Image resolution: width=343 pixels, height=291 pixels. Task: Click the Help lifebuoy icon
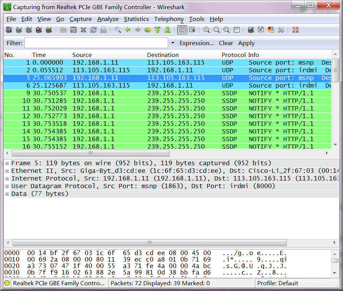pyautogui.click(x=295, y=30)
